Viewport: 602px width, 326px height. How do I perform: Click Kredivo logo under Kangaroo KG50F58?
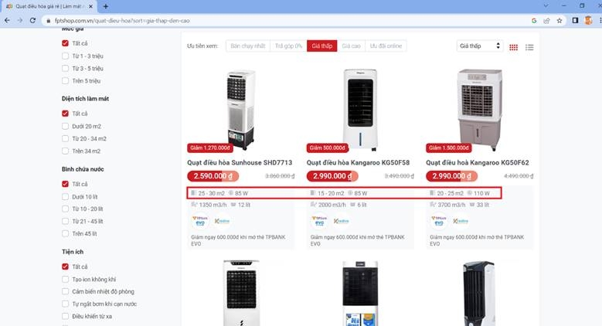342,221
